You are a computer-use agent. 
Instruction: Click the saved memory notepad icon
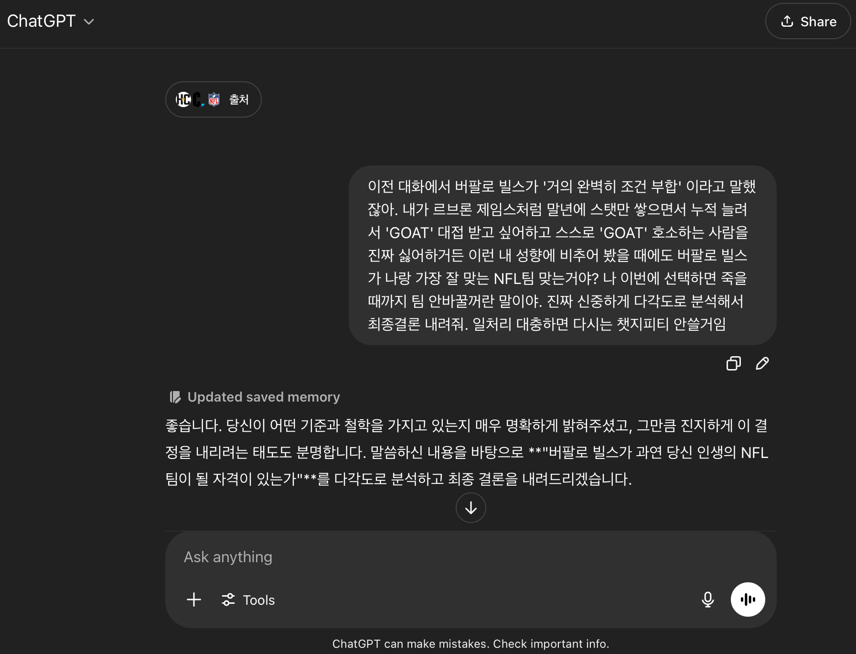coord(175,397)
